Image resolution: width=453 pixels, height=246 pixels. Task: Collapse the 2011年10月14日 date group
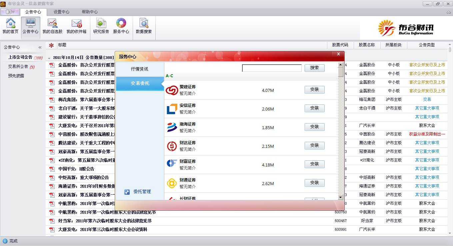49,58
